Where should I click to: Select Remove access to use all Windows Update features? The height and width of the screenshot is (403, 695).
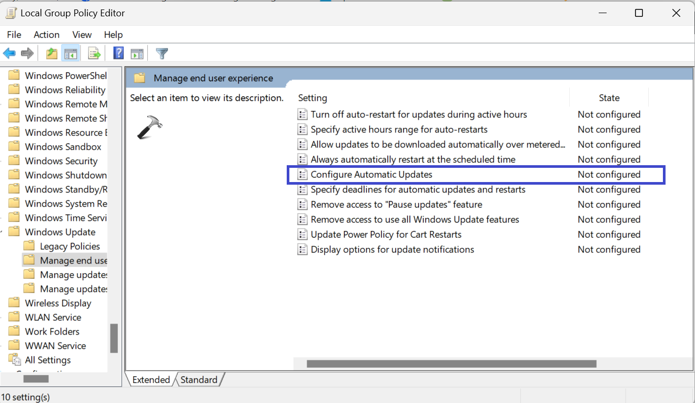[x=415, y=219]
